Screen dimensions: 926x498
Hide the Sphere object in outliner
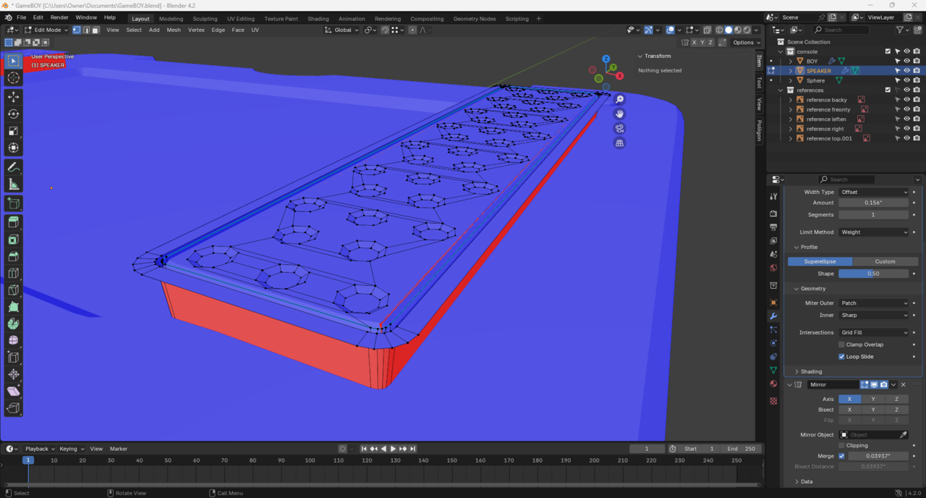906,80
